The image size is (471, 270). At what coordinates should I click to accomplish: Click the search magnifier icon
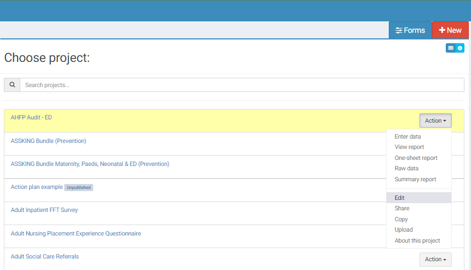[x=12, y=85]
